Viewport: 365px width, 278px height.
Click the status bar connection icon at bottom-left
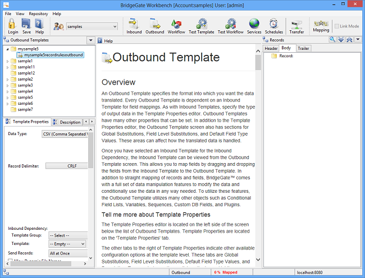click(x=6, y=272)
